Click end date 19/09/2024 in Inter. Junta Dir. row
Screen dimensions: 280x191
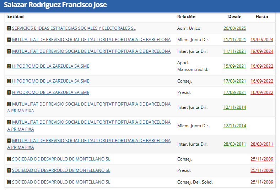click(262, 51)
